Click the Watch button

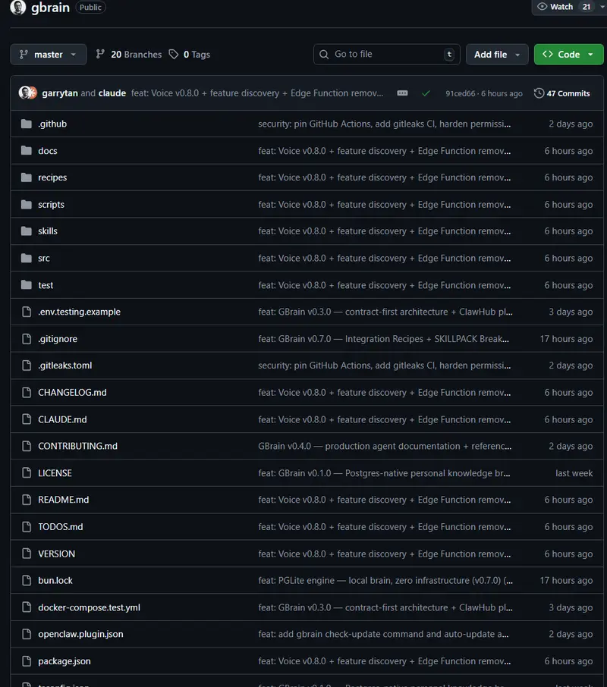564,7
